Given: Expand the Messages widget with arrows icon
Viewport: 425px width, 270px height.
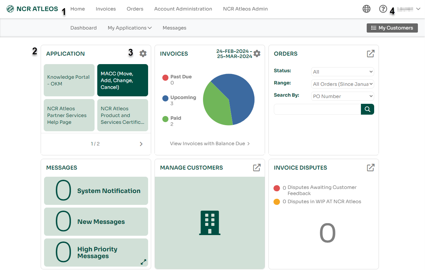Looking at the screenshot, I should click(x=143, y=262).
